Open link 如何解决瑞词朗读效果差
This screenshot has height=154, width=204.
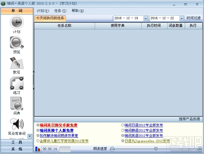pyautogui.click(x=59, y=136)
